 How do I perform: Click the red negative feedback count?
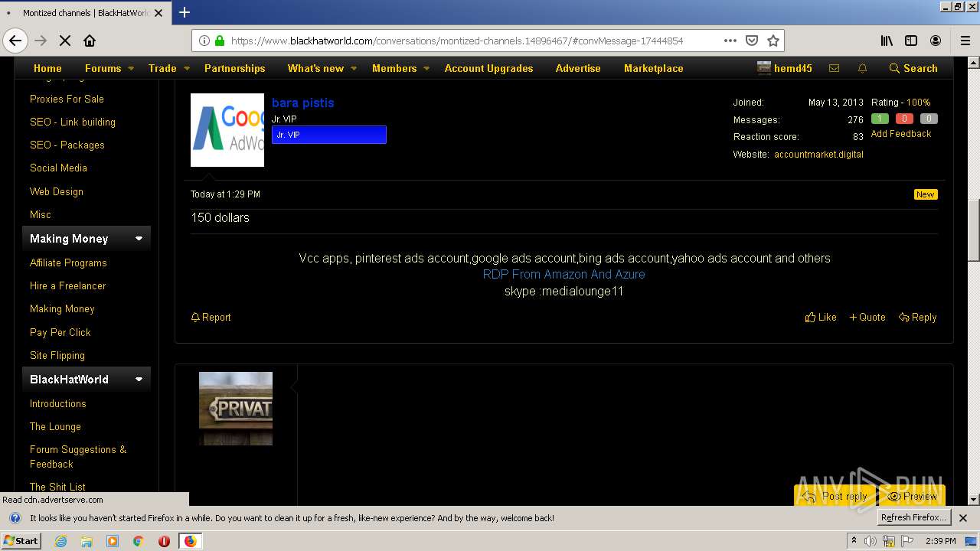(x=904, y=119)
